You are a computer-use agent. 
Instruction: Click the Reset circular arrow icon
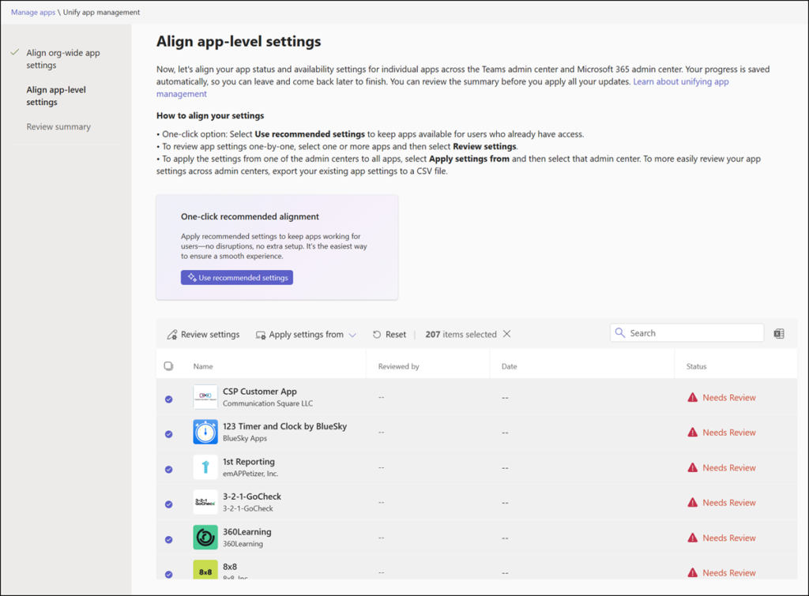(377, 335)
